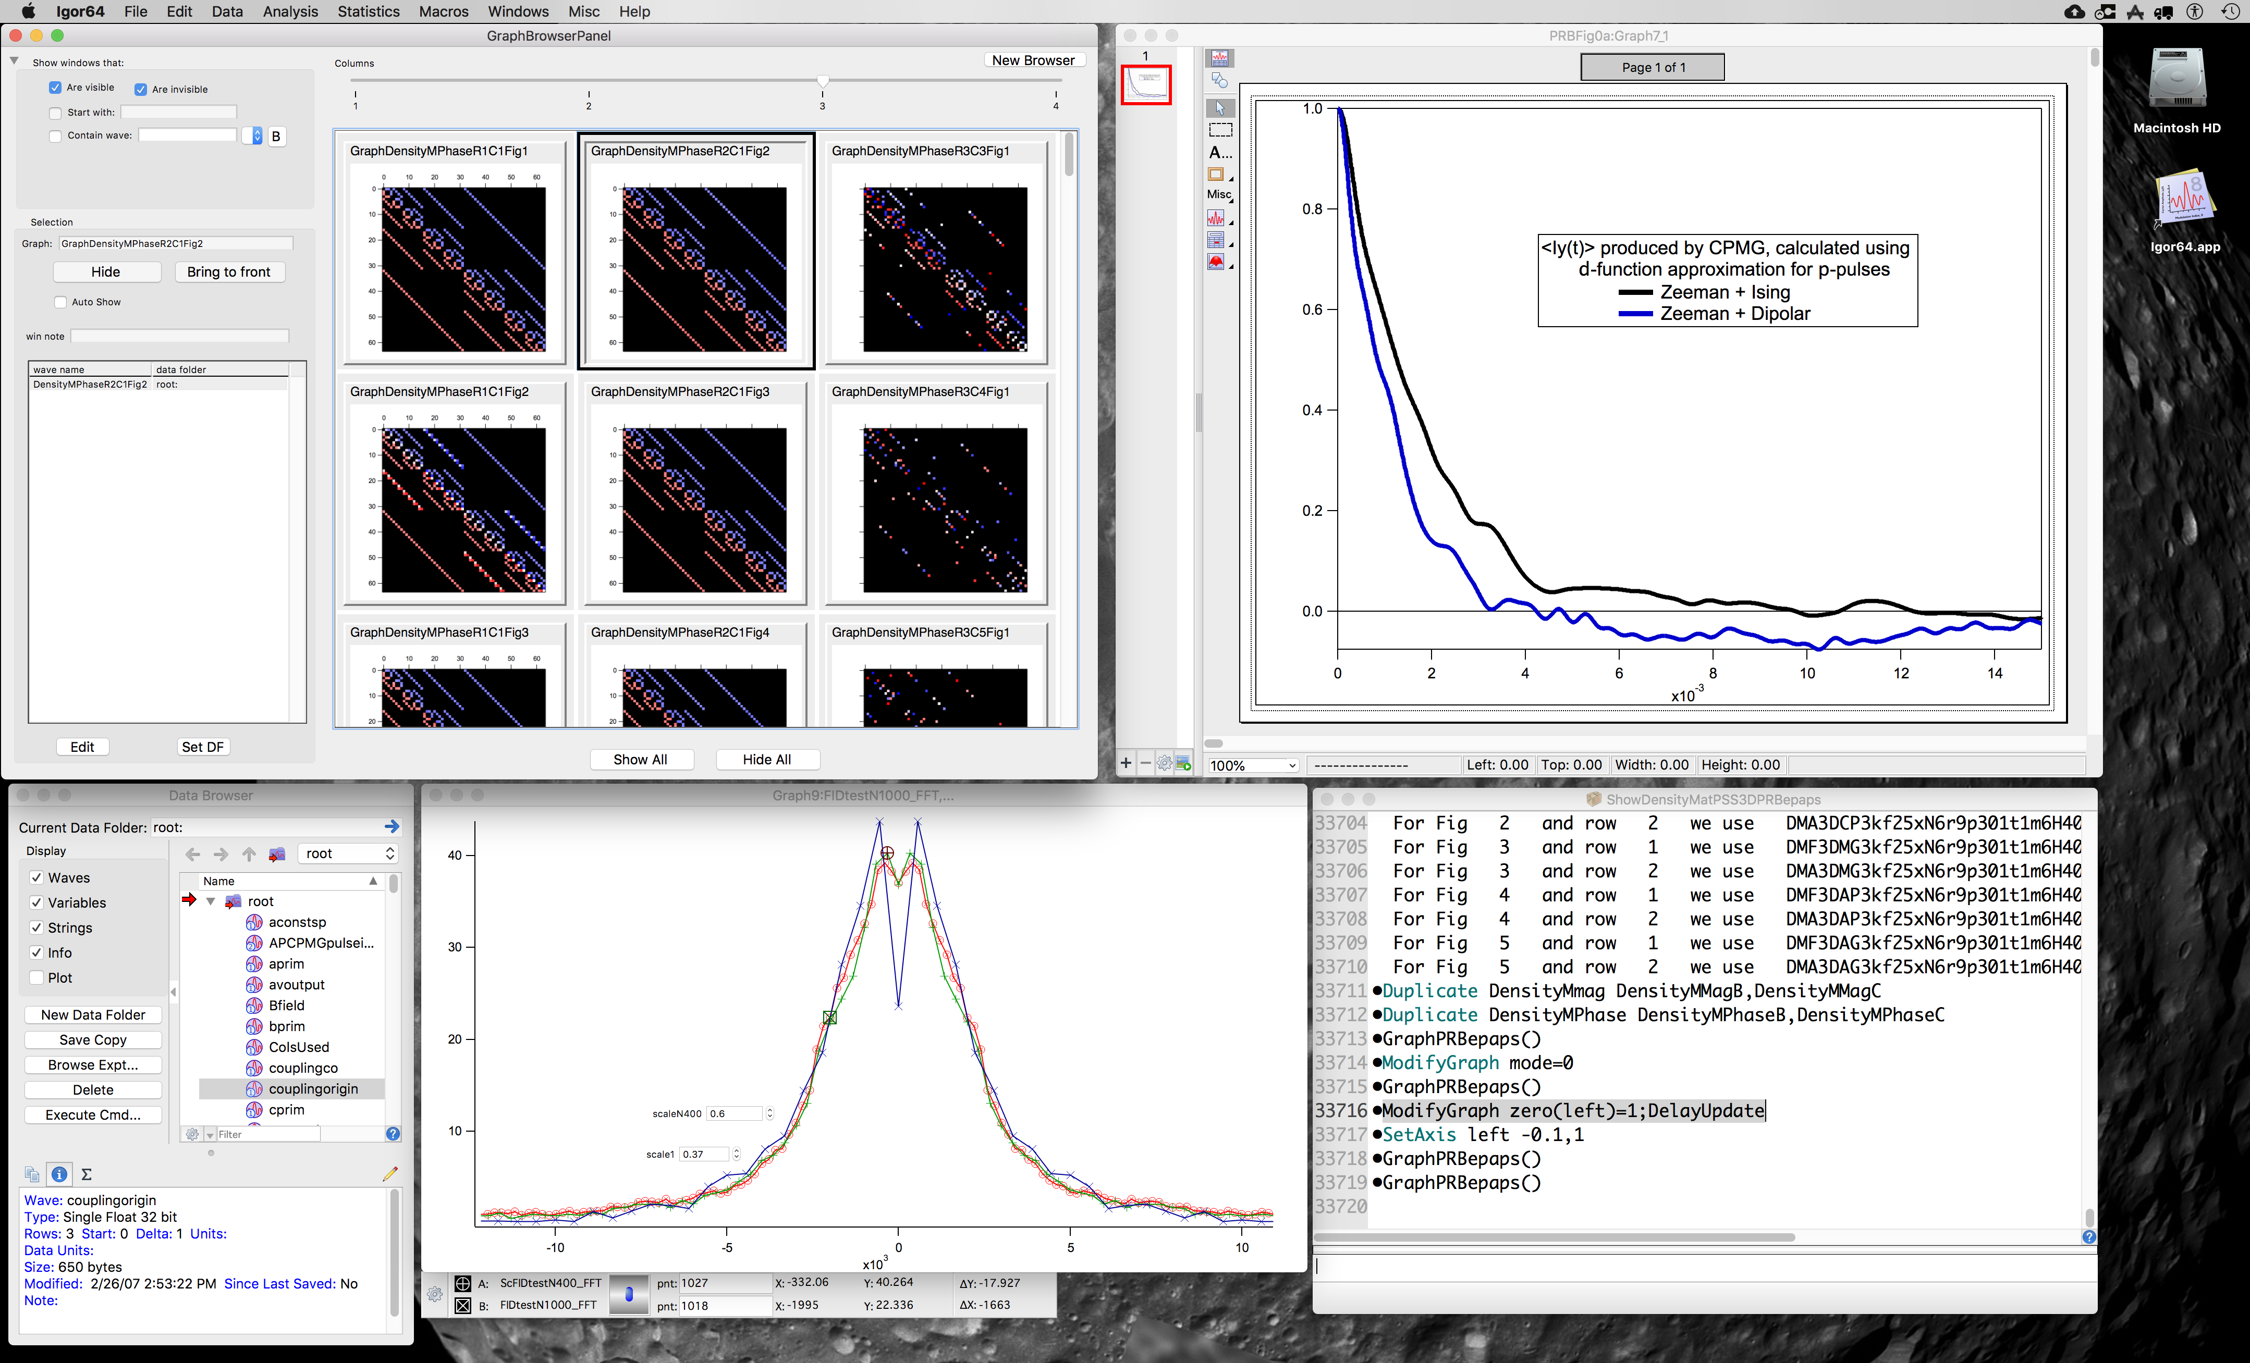Choose the text annotation A tool
This screenshot has width=2250, height=1363.
point(1219,153)
